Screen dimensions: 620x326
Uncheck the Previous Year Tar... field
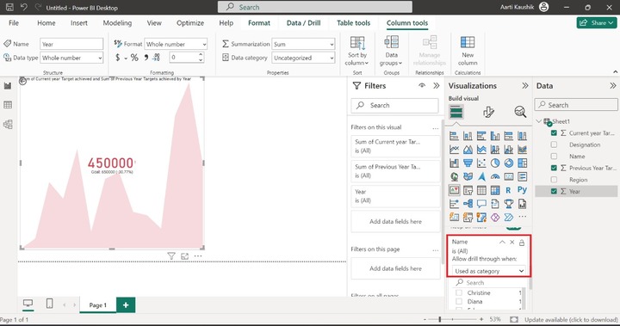pos(554,168)
